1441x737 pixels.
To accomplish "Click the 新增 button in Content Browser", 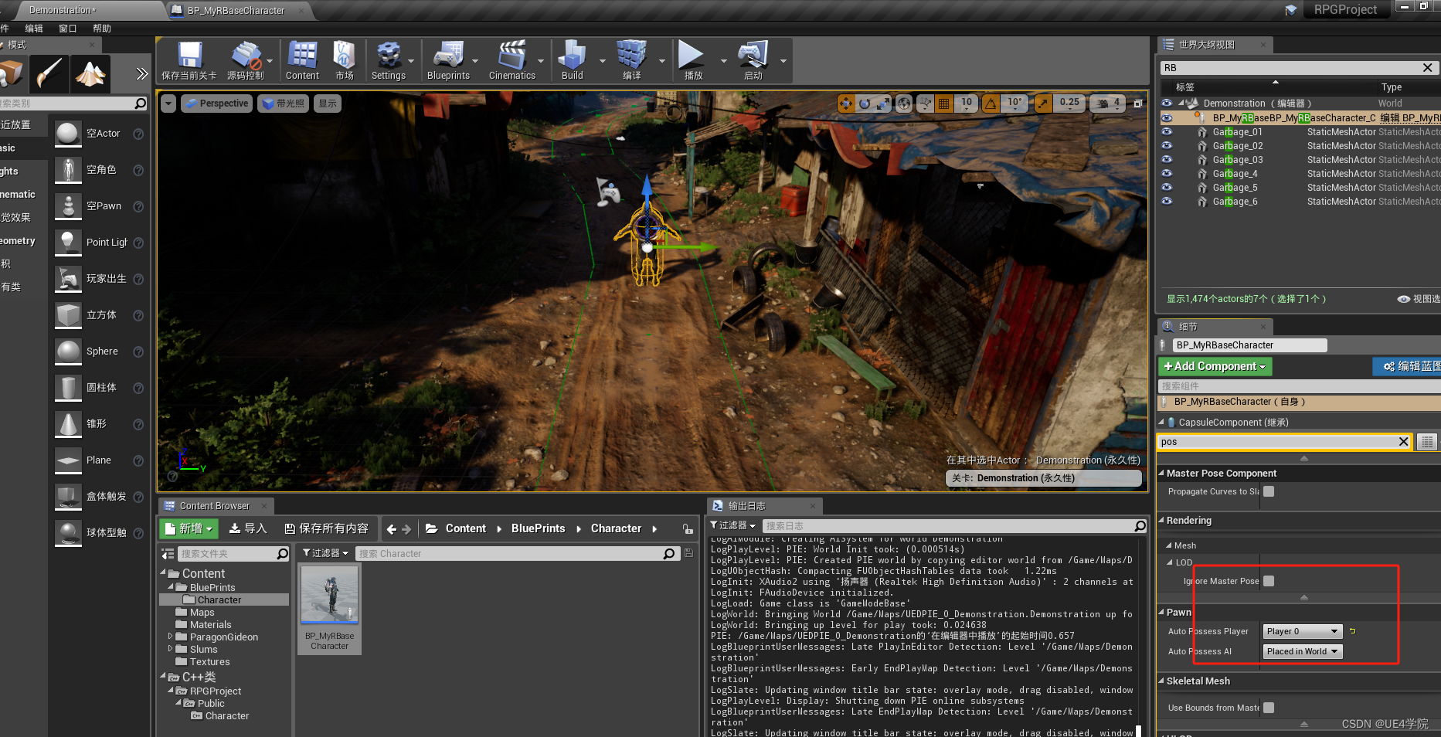I will [x=188, y=528].
